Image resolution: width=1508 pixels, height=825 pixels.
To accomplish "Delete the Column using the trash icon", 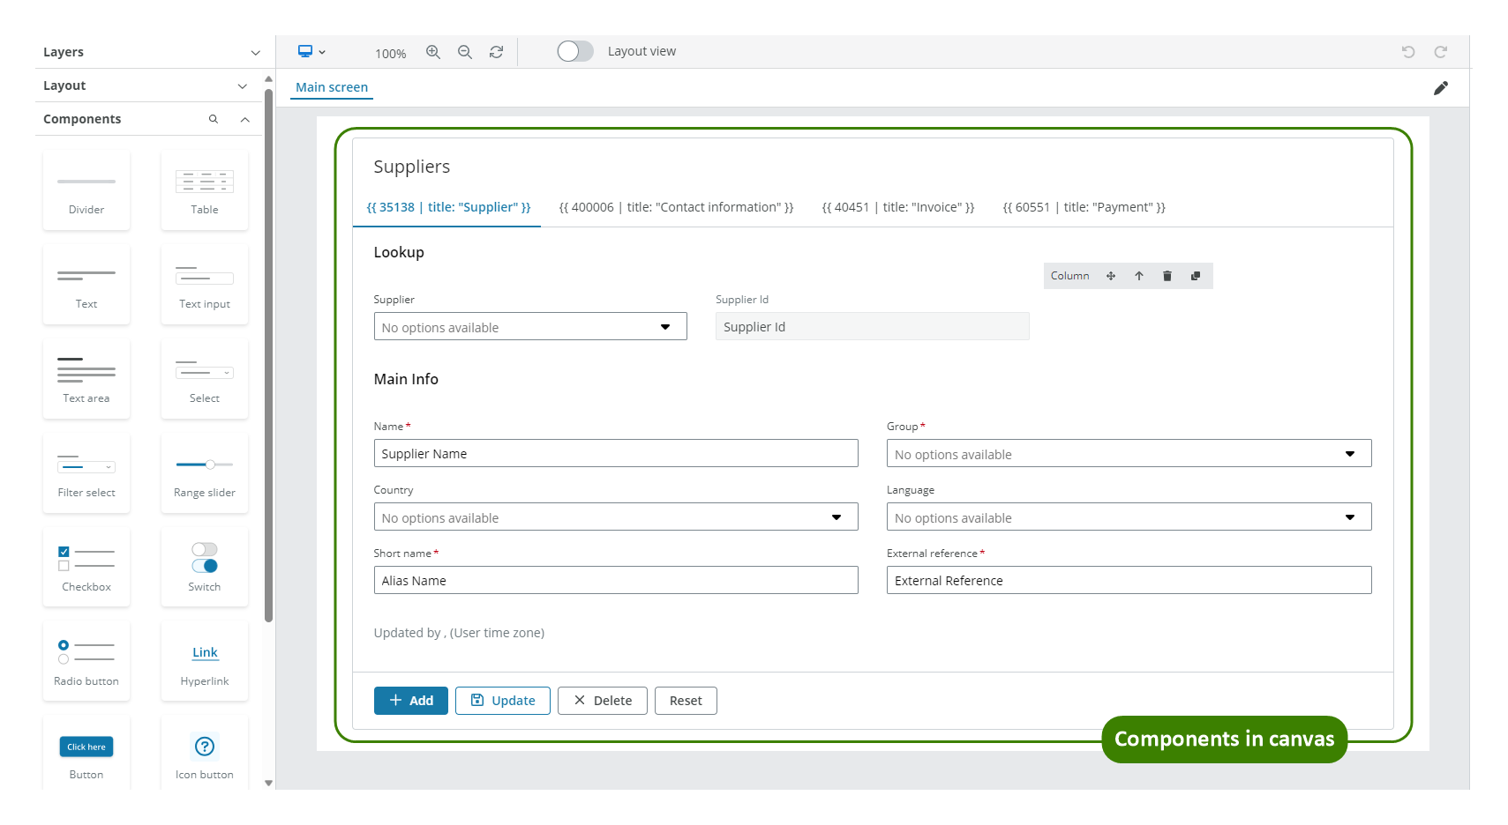I will click(x=1167, y=276).
